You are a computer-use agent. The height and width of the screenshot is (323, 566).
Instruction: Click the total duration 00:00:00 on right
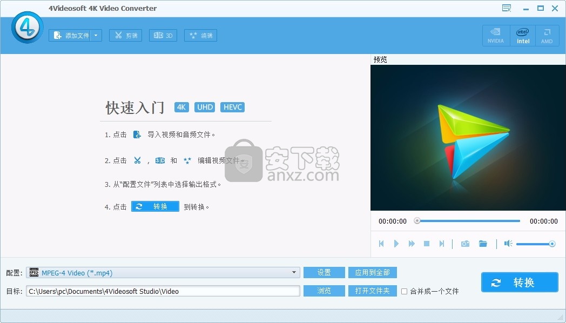point(544,221)
